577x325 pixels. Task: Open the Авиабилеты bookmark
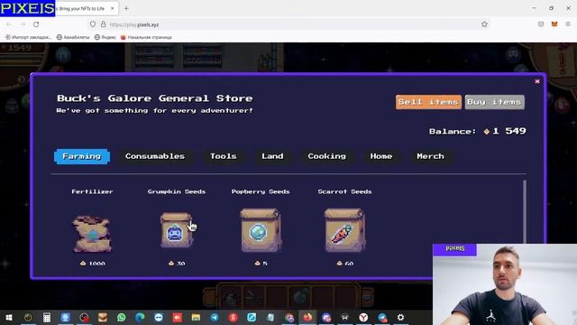[x=73, y=37]
